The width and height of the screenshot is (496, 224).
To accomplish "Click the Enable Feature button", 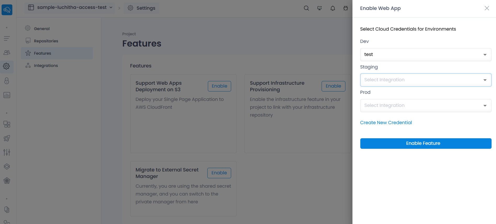I will point(426,143).
